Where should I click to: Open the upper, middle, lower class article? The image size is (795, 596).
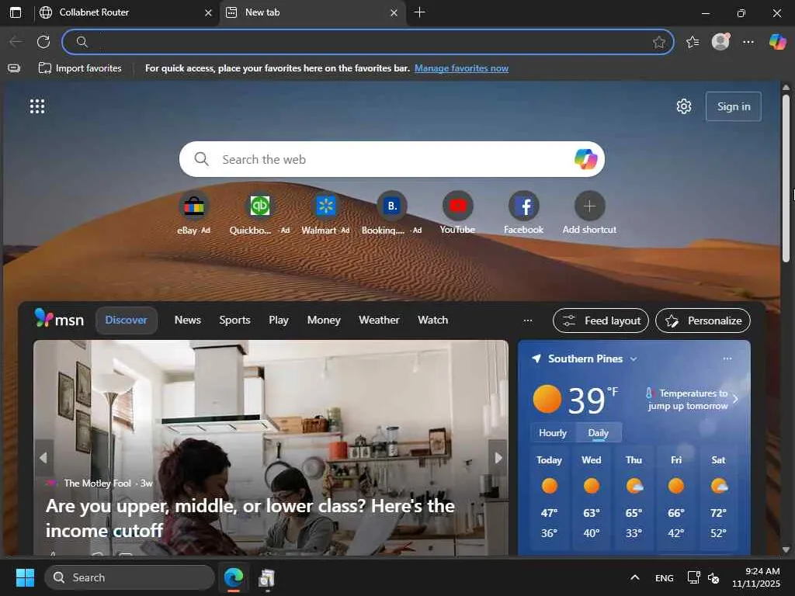(250, 518)
